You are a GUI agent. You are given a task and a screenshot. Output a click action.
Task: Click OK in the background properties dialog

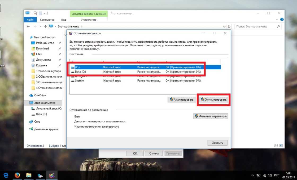point(135,153)
